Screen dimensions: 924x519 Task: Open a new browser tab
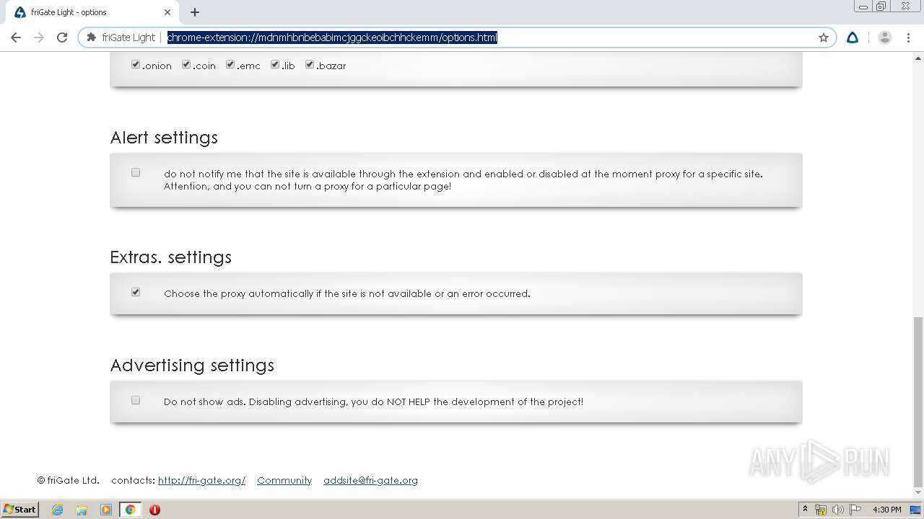(195, 12)
